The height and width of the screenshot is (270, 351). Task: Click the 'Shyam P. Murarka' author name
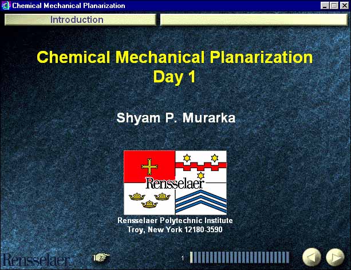(176, 118)
